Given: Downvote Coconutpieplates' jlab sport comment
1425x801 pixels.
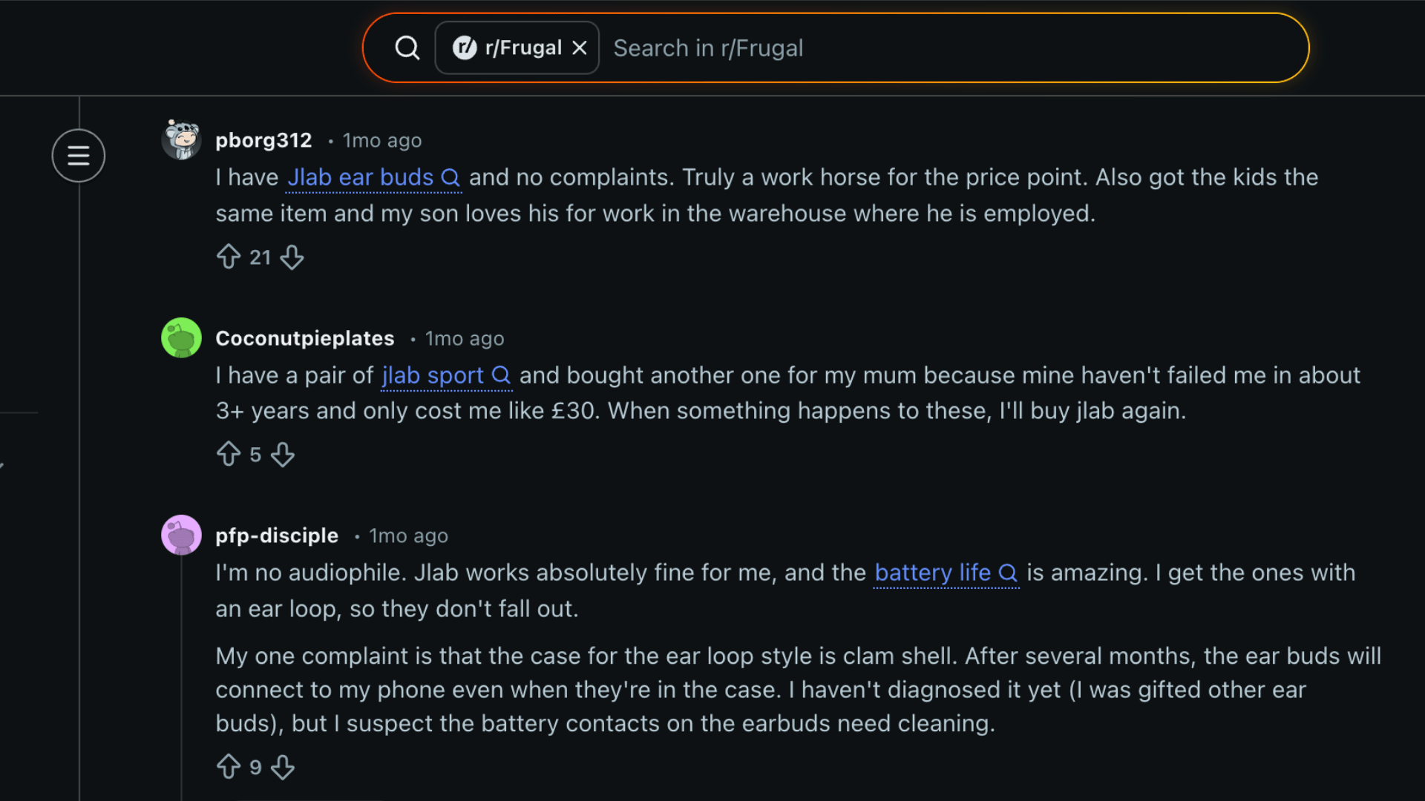Looking at the screenshot, I should [x=283, y=454].
